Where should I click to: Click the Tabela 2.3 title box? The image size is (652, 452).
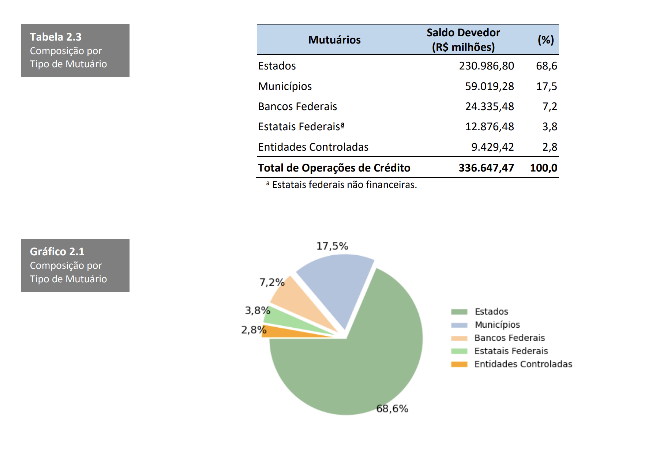click(x=75, y=50)
